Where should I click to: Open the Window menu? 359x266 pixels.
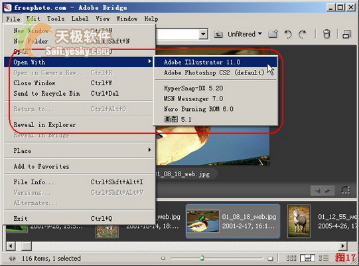[127, 19]
